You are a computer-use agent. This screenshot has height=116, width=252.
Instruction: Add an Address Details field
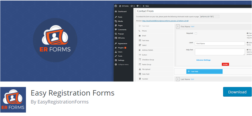155,50
